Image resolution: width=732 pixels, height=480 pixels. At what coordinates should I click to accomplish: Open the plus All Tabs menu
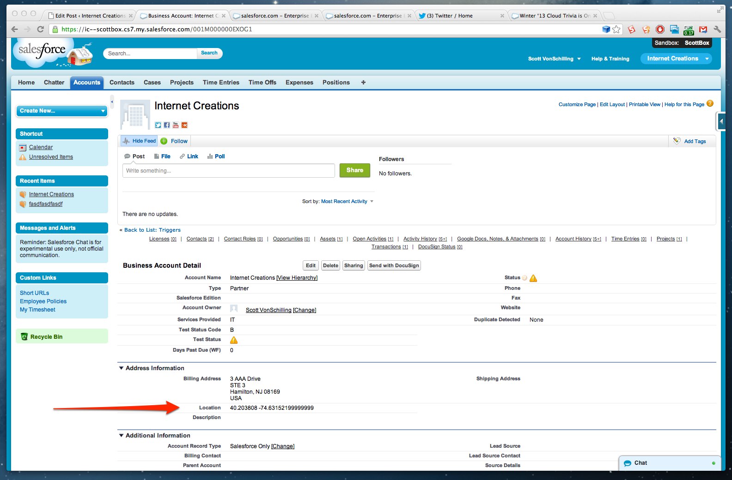point(363,82)
